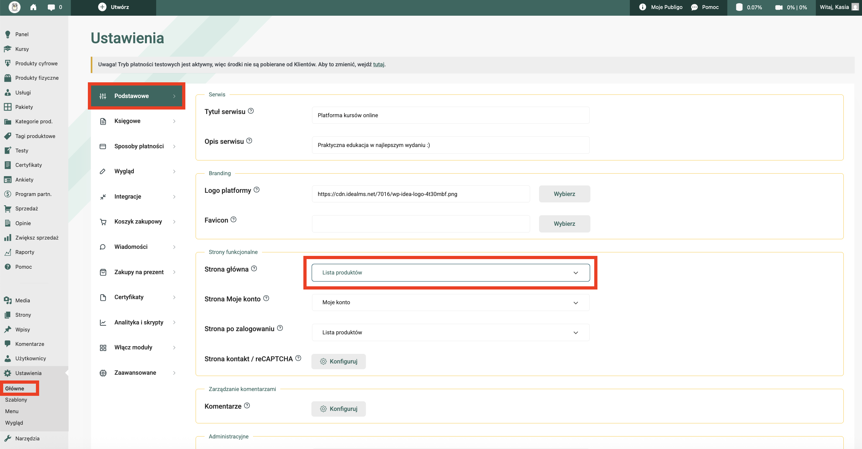Click the tutaj link in warning notice
Viewport: 862px width, 449px height.
point(378,64)
